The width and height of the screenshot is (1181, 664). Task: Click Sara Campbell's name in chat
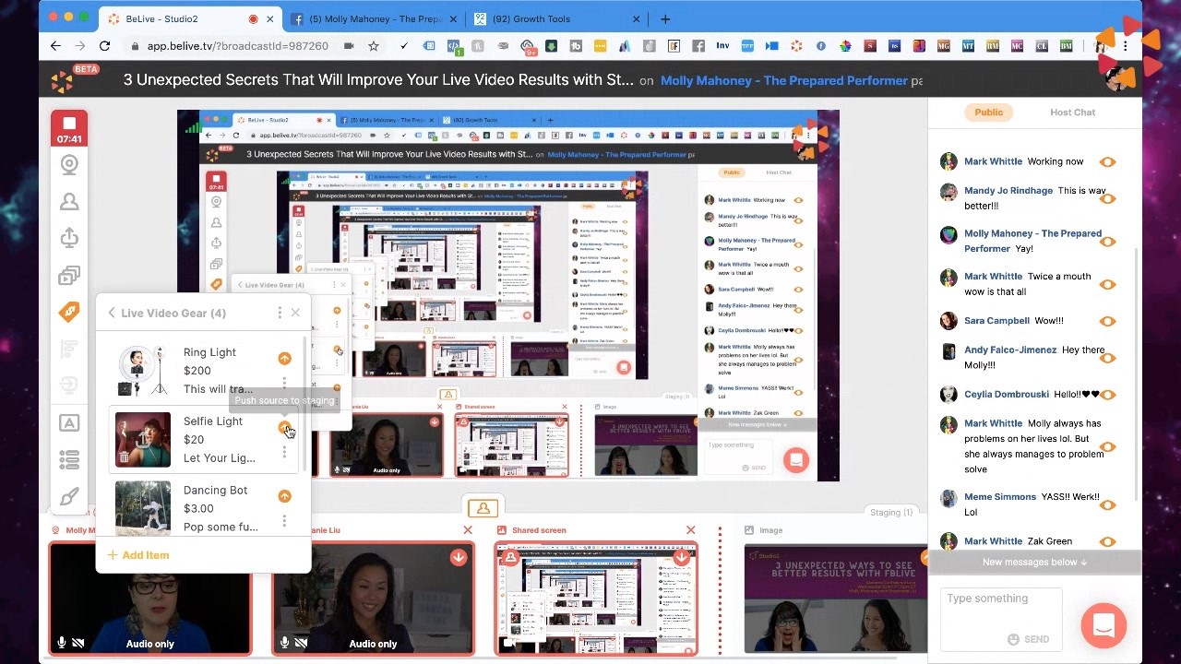click(x=996, y=321)
